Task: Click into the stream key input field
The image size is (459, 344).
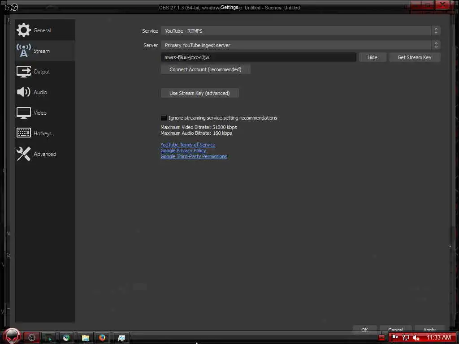Action: pyautogui.click(x=259, y=57)
